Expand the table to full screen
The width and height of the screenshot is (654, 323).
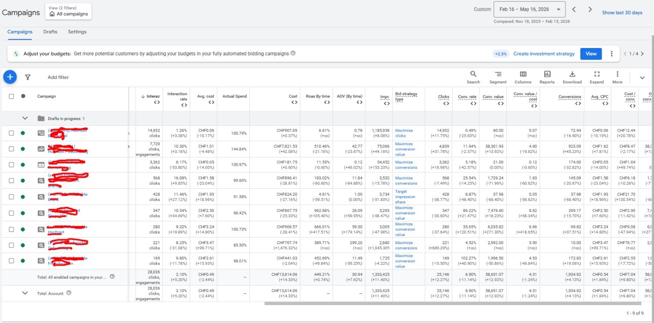pyautogui.click(x=597, y=77)
